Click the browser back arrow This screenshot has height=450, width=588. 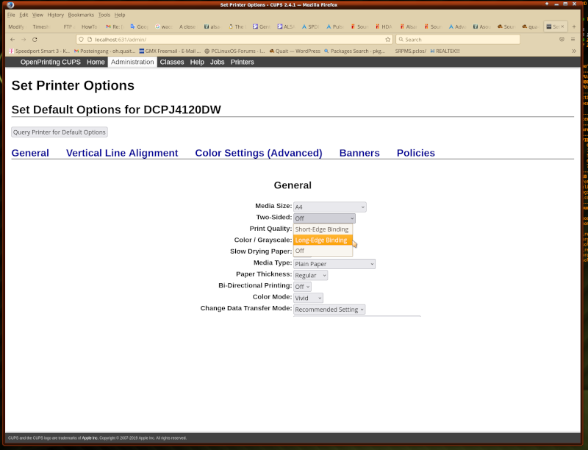click(12, 39)
